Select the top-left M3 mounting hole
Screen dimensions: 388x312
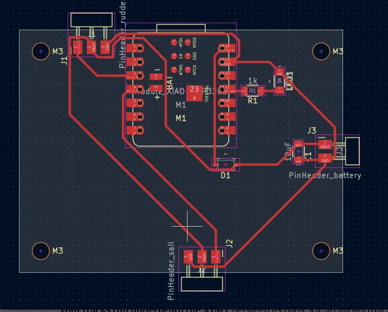coord(41,52)
